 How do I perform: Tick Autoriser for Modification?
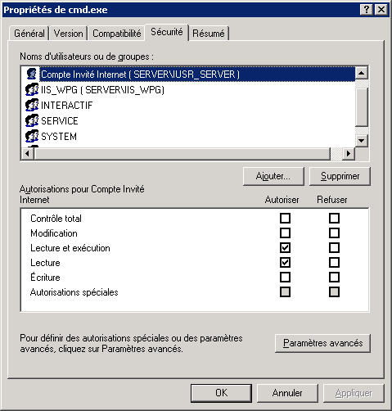[x=285, y=233]
